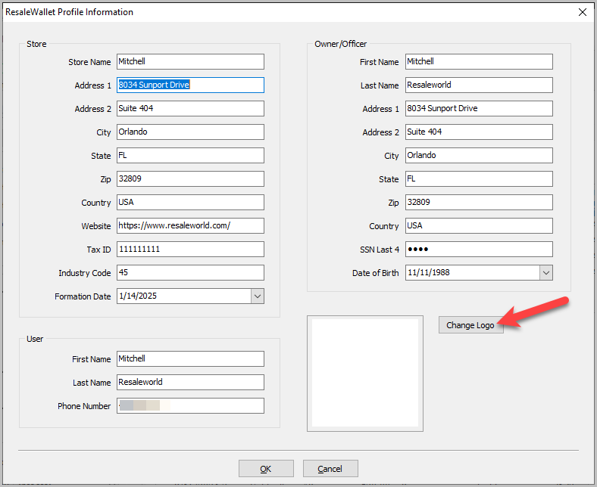The image size is (597, 487).
Task: Click the Tax ID field
Action: click(x=190, y=250)
